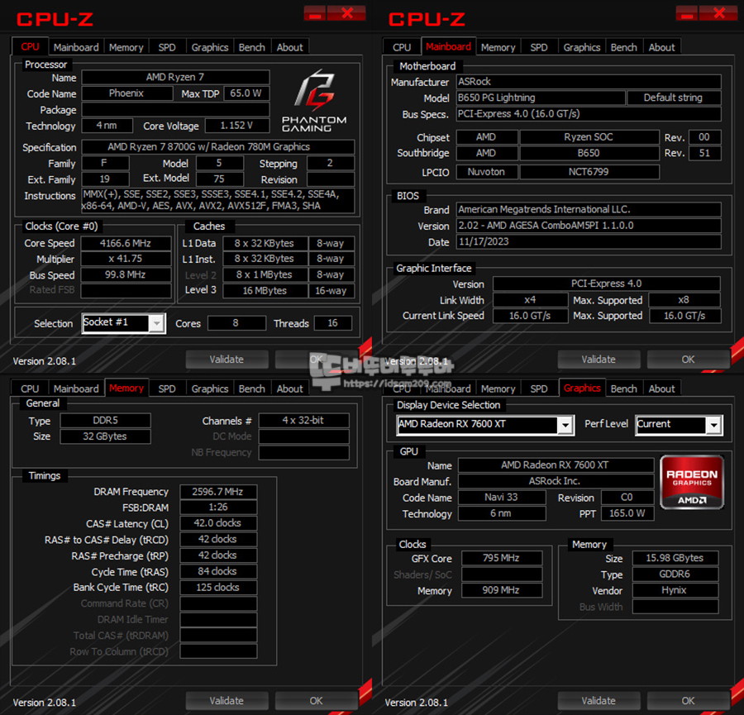This screenshot has width=744, height=715.
Task: Click OK in the Motherboard-page window
Action: [688, 360]
